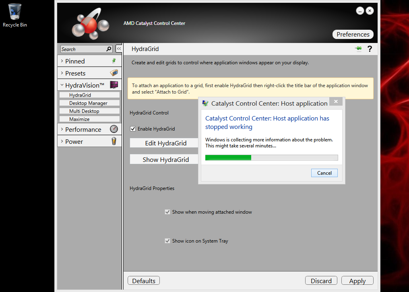Click the Edit HydraGrid button
This screenshot has height=292, width=409.
(164, 143)
